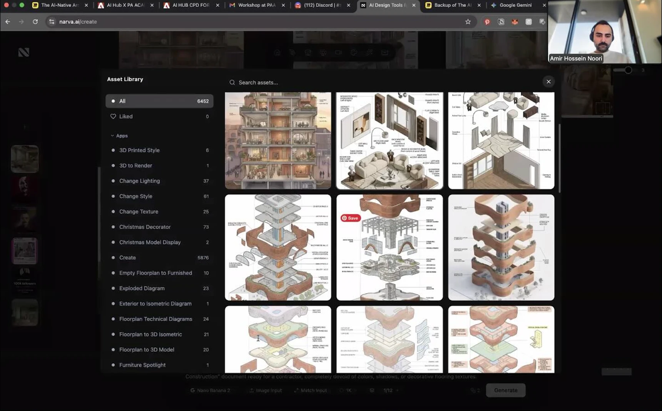
Task: Bookmark page with the star icon
Action: coord(468,22)
